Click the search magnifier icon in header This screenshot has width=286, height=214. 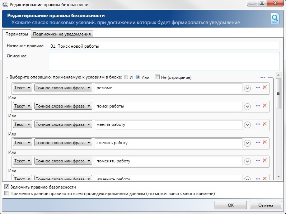[x=275, y=18]
